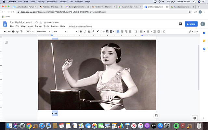Collapse the menus with the chevron up
This screenshot has height=130, width=208.
[x=197, y=32]
